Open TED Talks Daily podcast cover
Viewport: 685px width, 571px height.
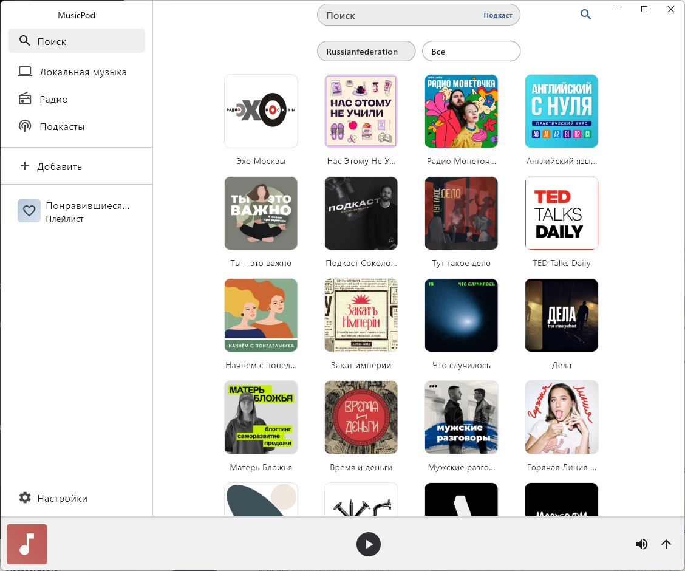pos(561,213)
